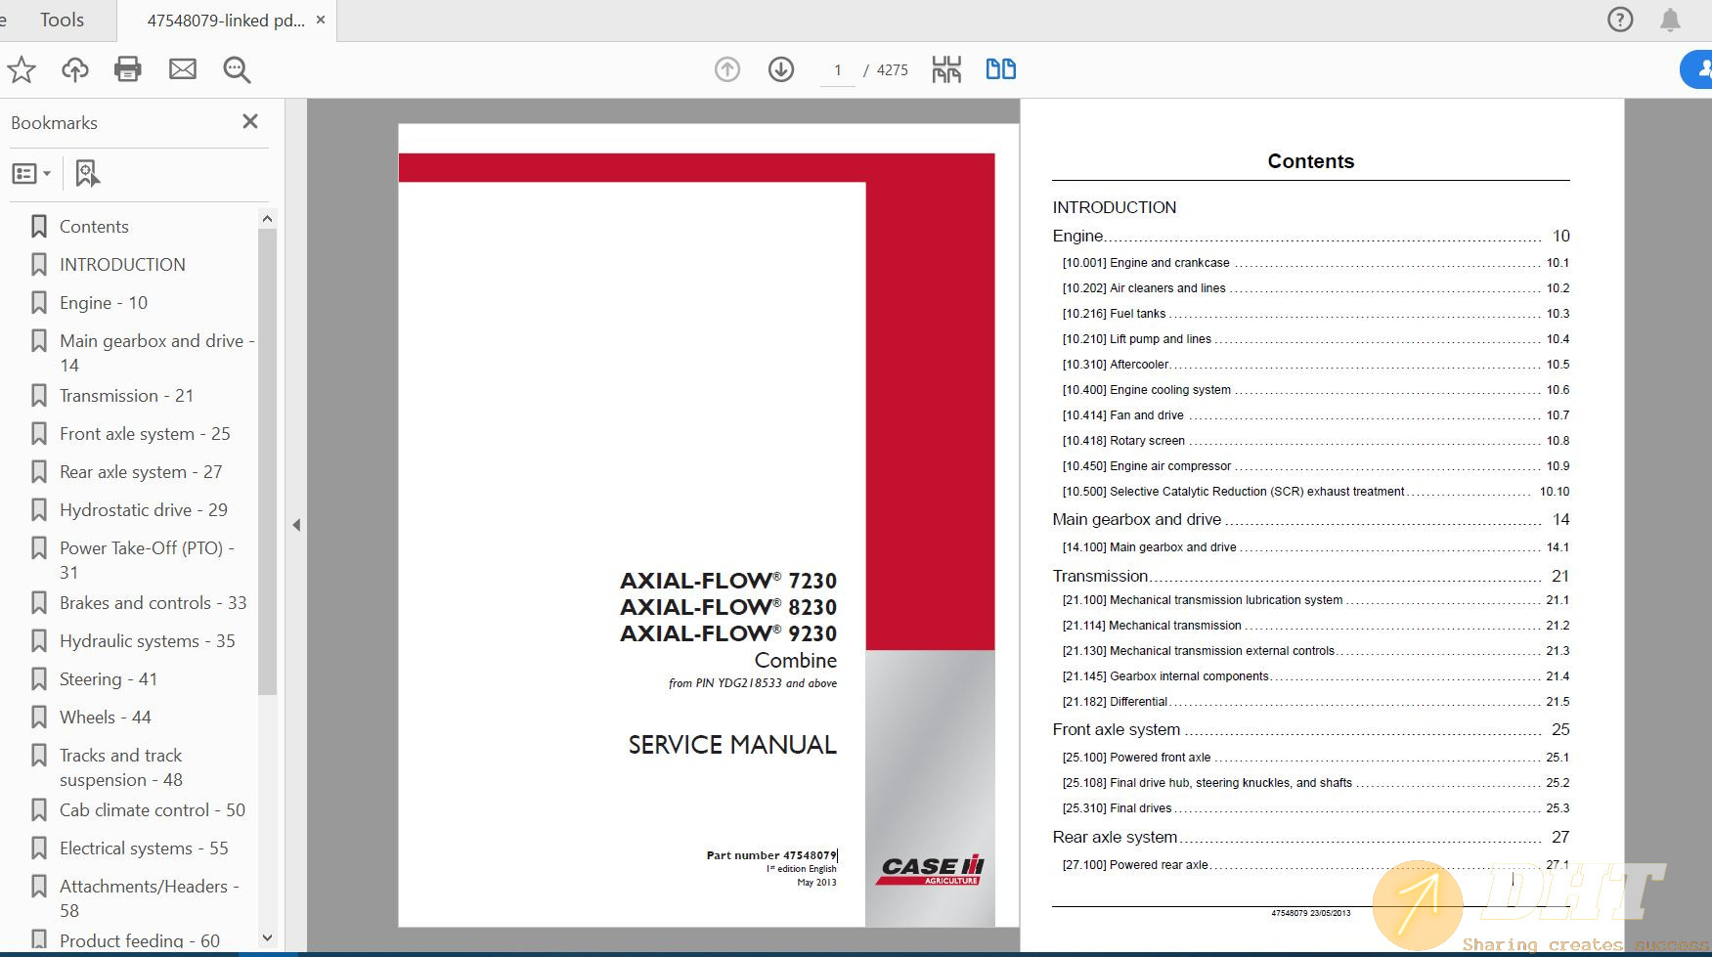Click [10.500] Selective Catalytic Reduction entry

[x=1315, y=492]
